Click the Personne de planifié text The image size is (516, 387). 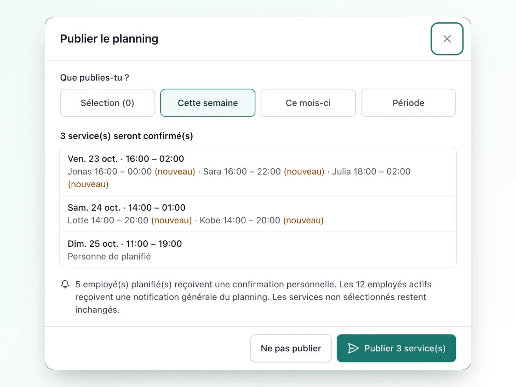109,257
